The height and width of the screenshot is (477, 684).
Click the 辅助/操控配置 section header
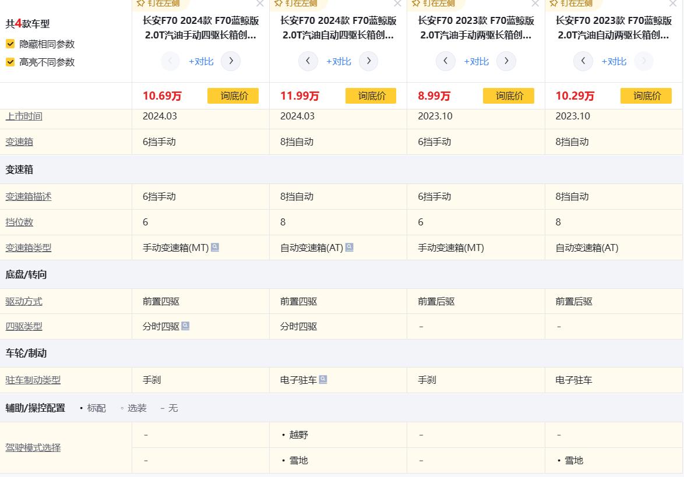pyautogui.click(x=36, y=408)
